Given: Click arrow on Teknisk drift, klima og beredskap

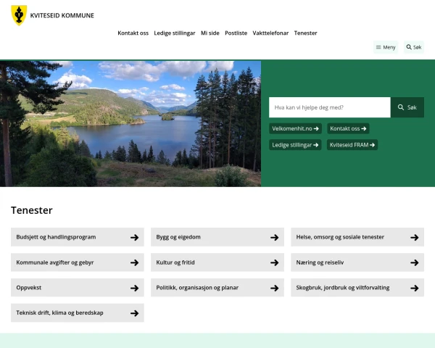Looking at the screenshot, I should [x=135, y=313].
